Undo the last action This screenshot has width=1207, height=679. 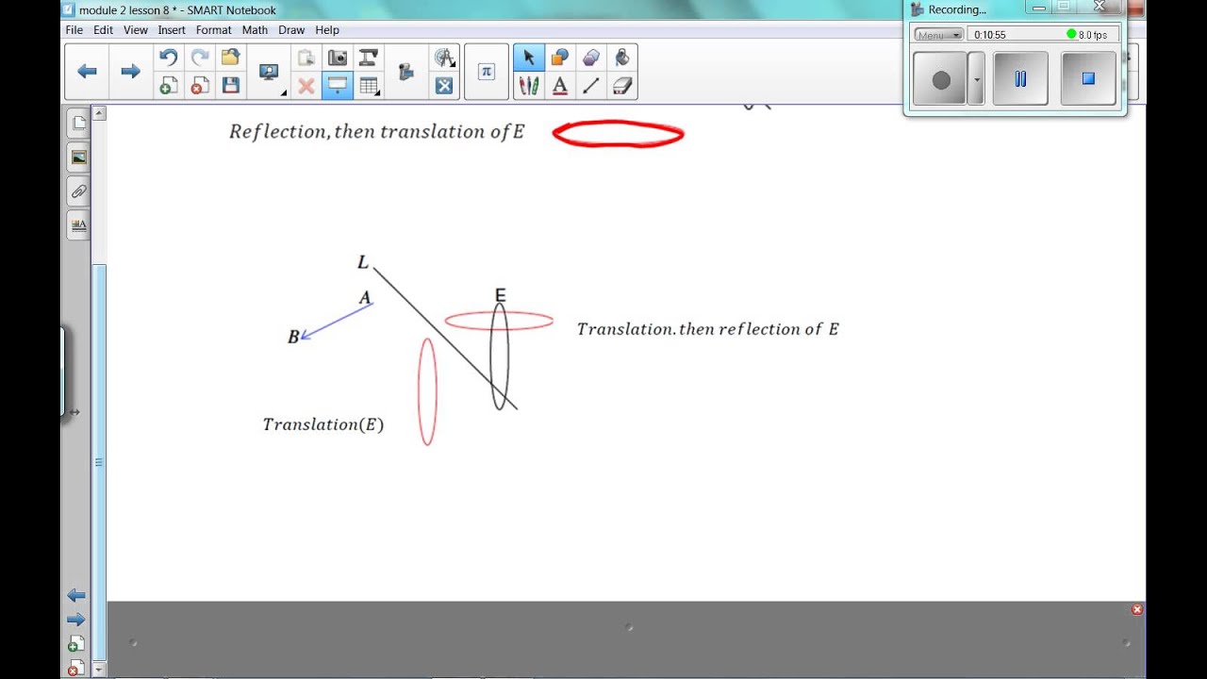(168, 58)
